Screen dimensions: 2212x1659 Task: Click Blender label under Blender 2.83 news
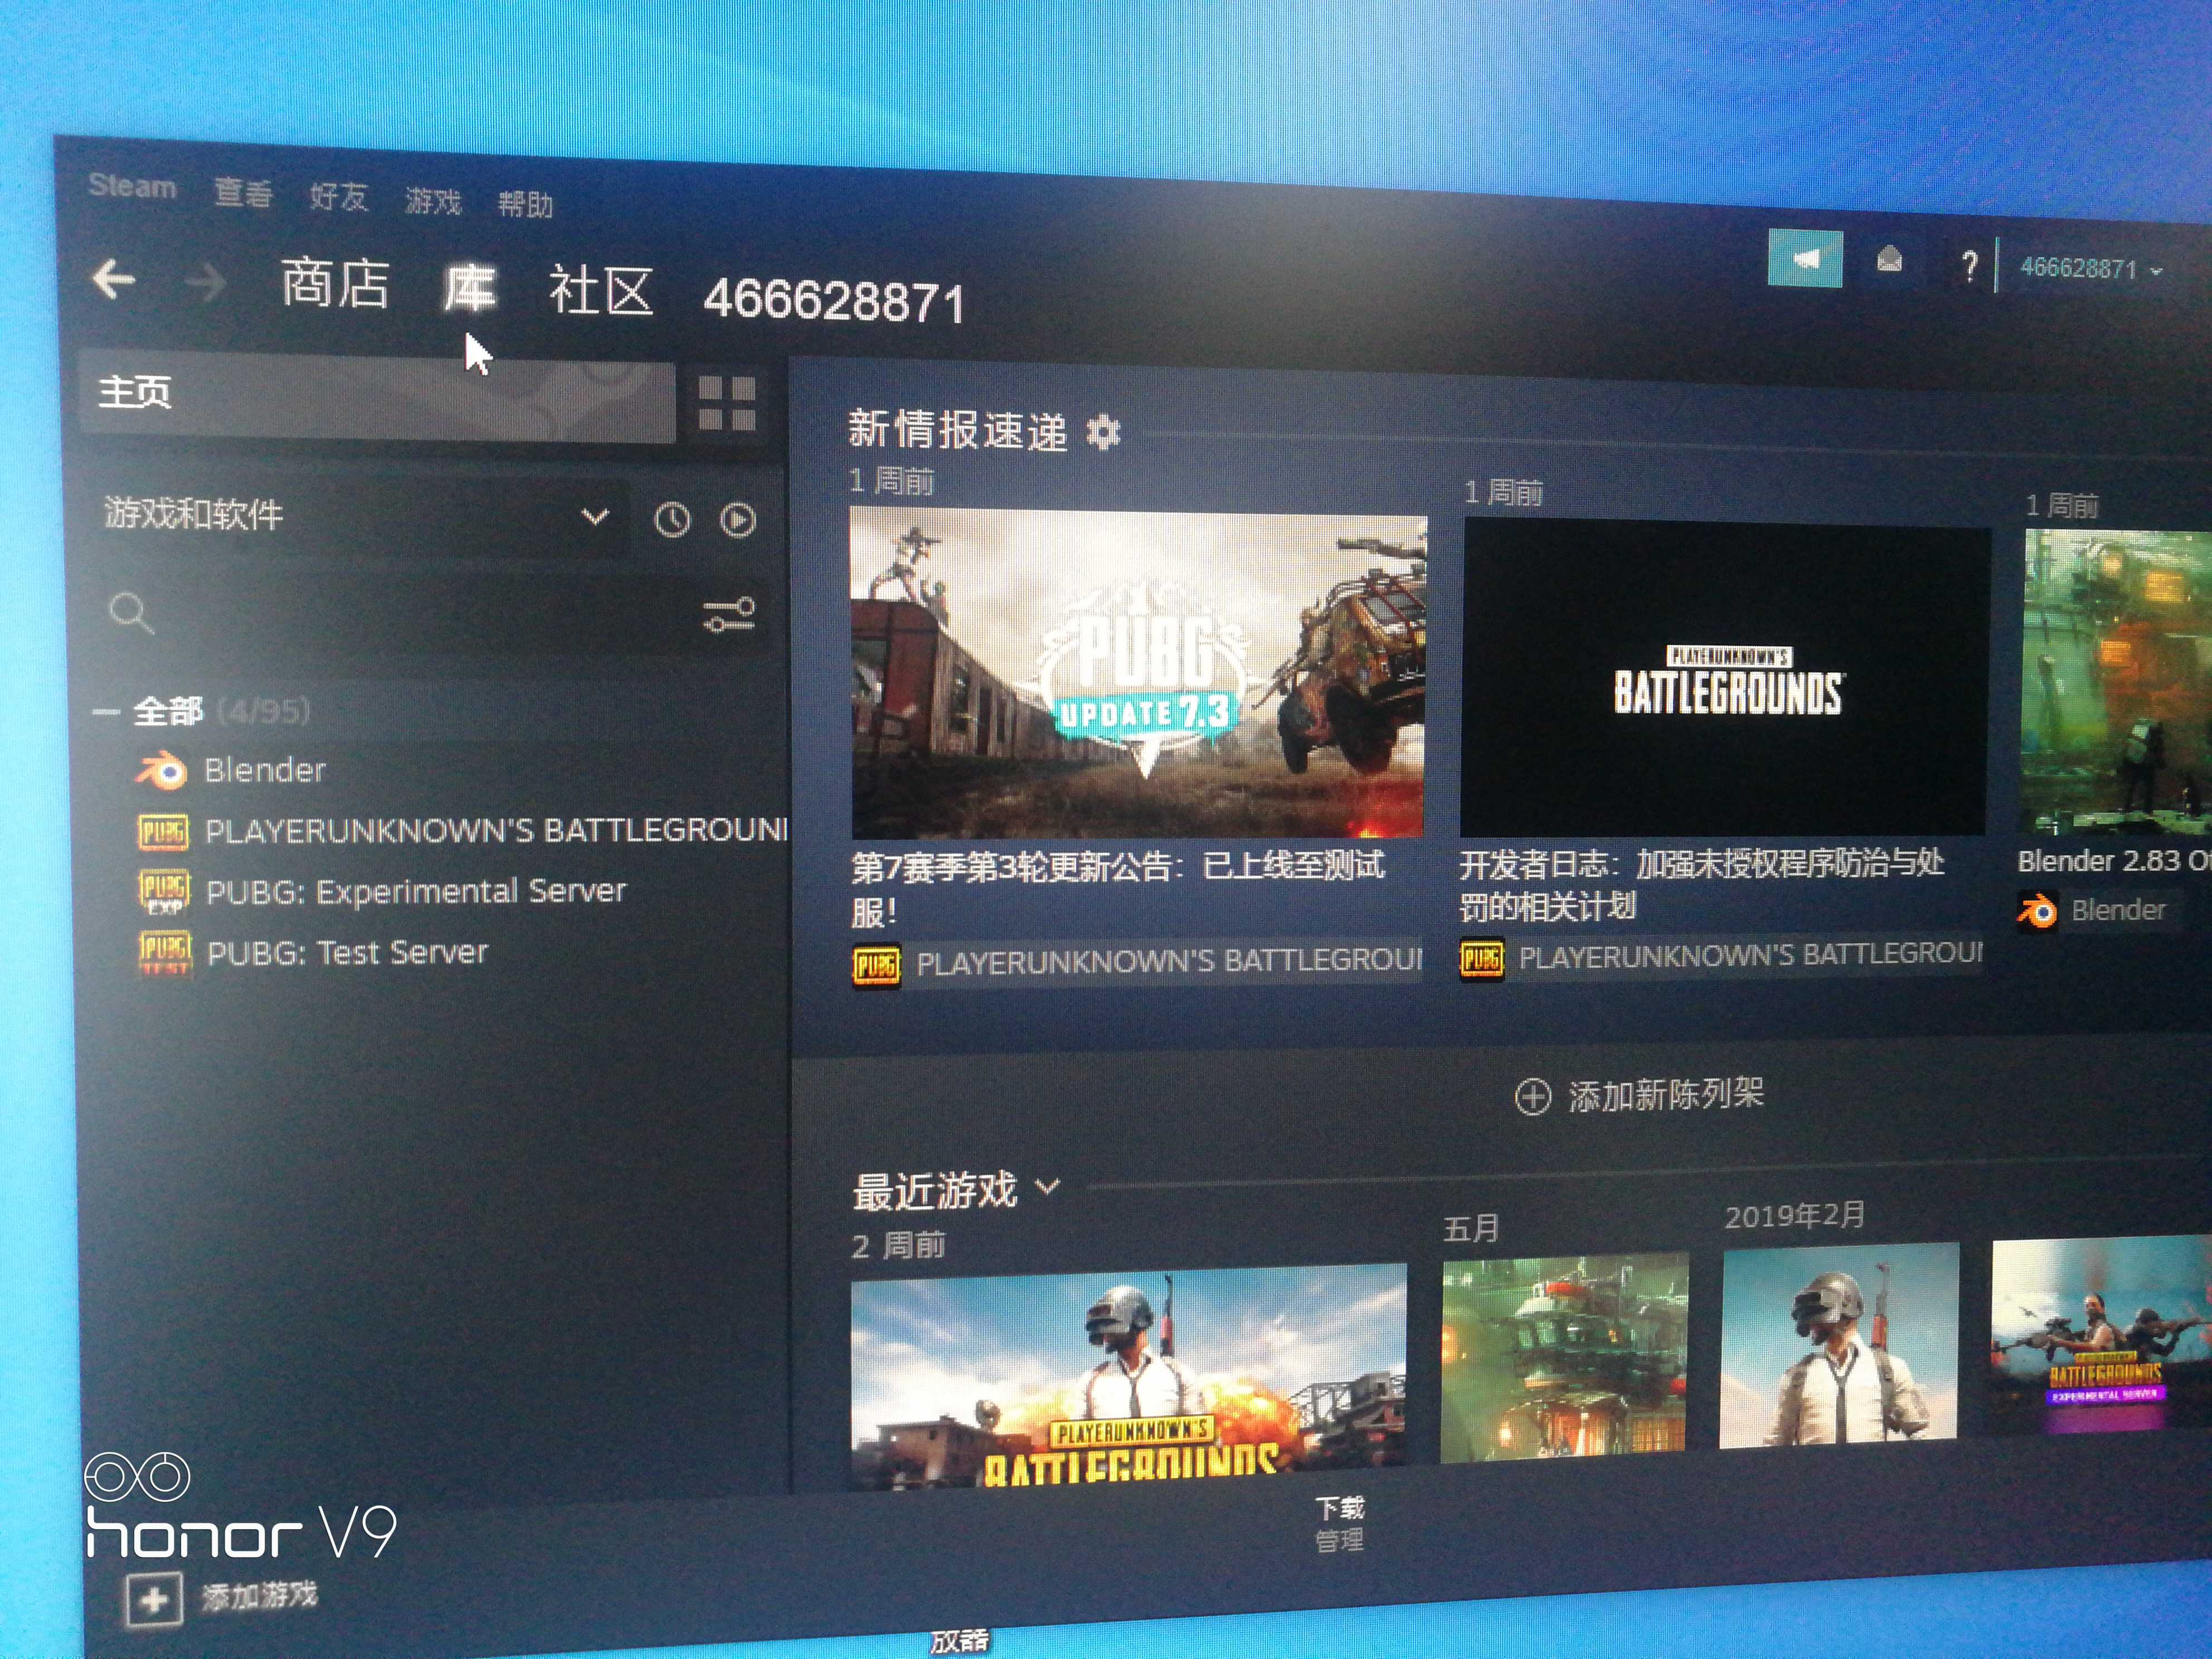coord(2118,910)
